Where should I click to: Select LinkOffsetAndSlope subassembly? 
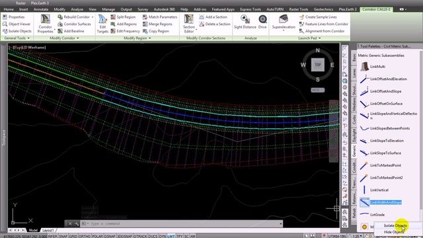click(x=381, y=91)
